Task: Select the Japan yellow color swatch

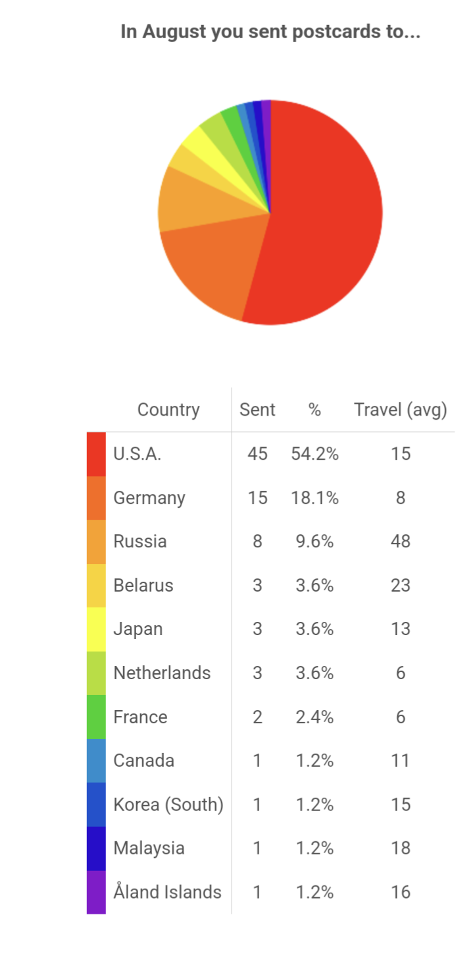Action: [96, 629]
